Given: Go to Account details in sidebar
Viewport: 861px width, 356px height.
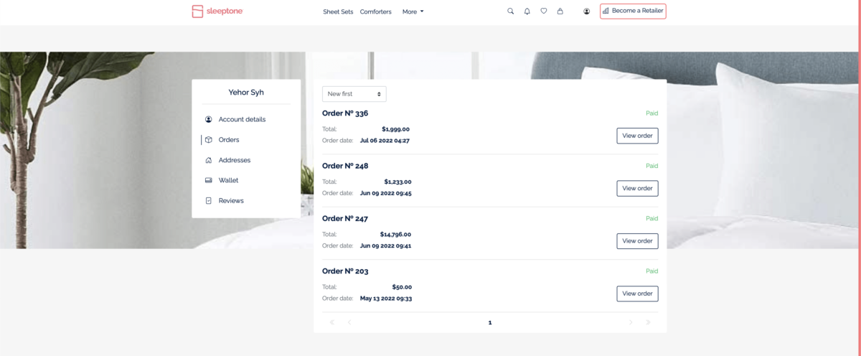Looking at the screenshot, I should tap(242, 119).
